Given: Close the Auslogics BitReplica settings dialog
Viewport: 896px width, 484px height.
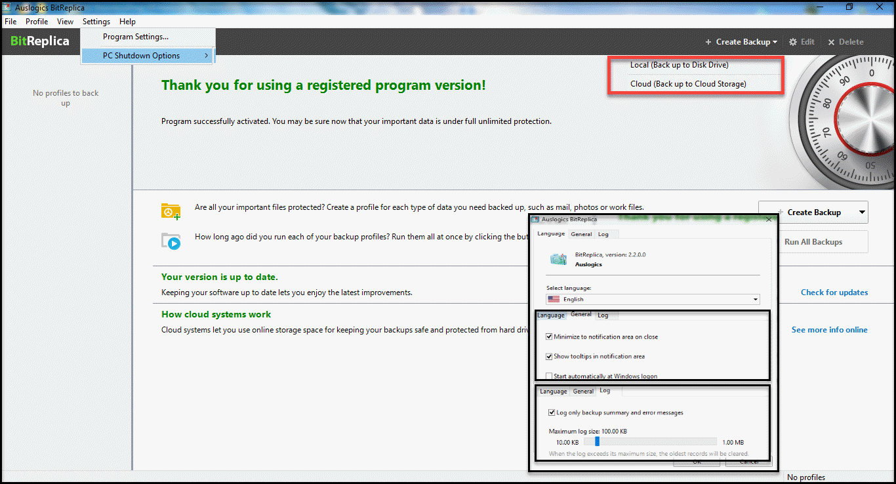Looking at the screenshot, I should click(x=769, y=219).
